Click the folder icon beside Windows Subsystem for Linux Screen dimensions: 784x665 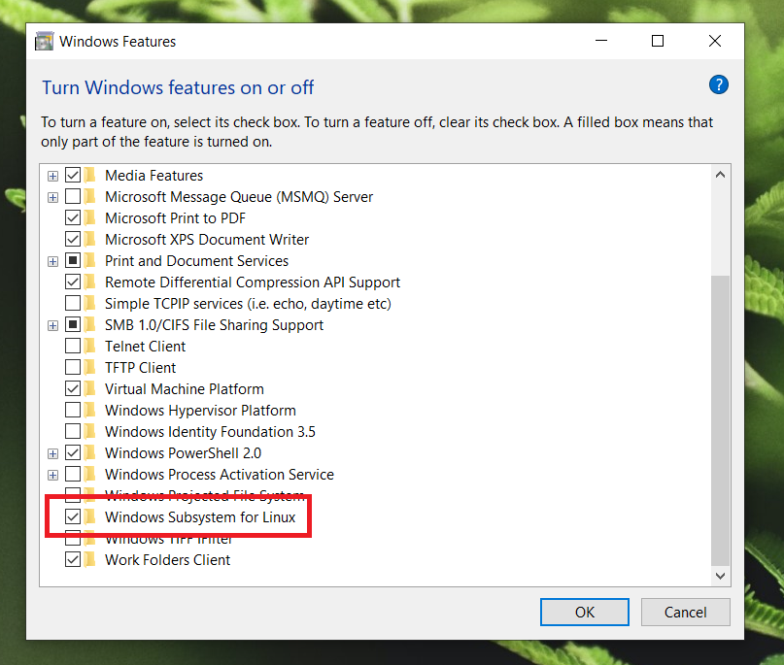pyautogui.click(x=90, y=516)
